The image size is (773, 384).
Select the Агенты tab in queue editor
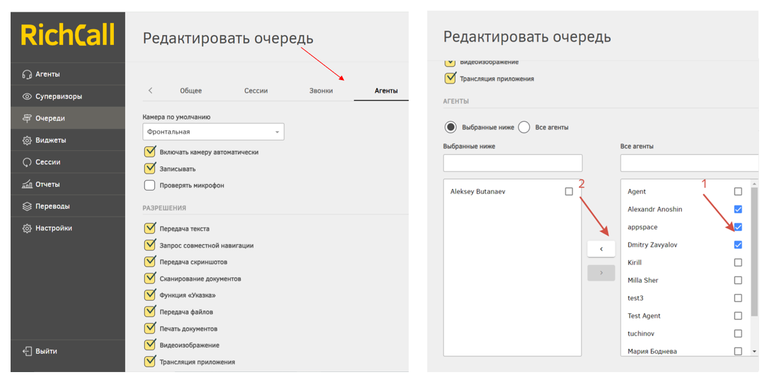tap(386, 91)
